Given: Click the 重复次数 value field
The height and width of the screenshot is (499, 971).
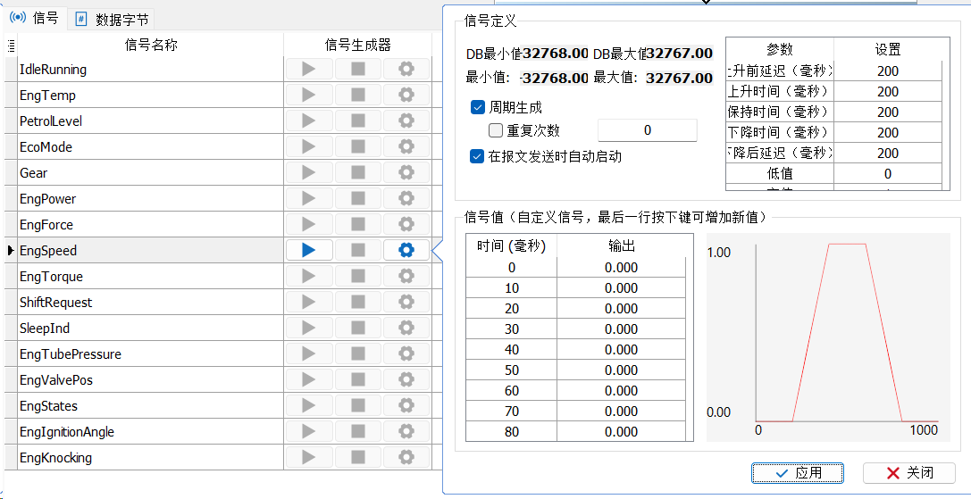Looking at the screenshot, I should click(x=647, y=130).
